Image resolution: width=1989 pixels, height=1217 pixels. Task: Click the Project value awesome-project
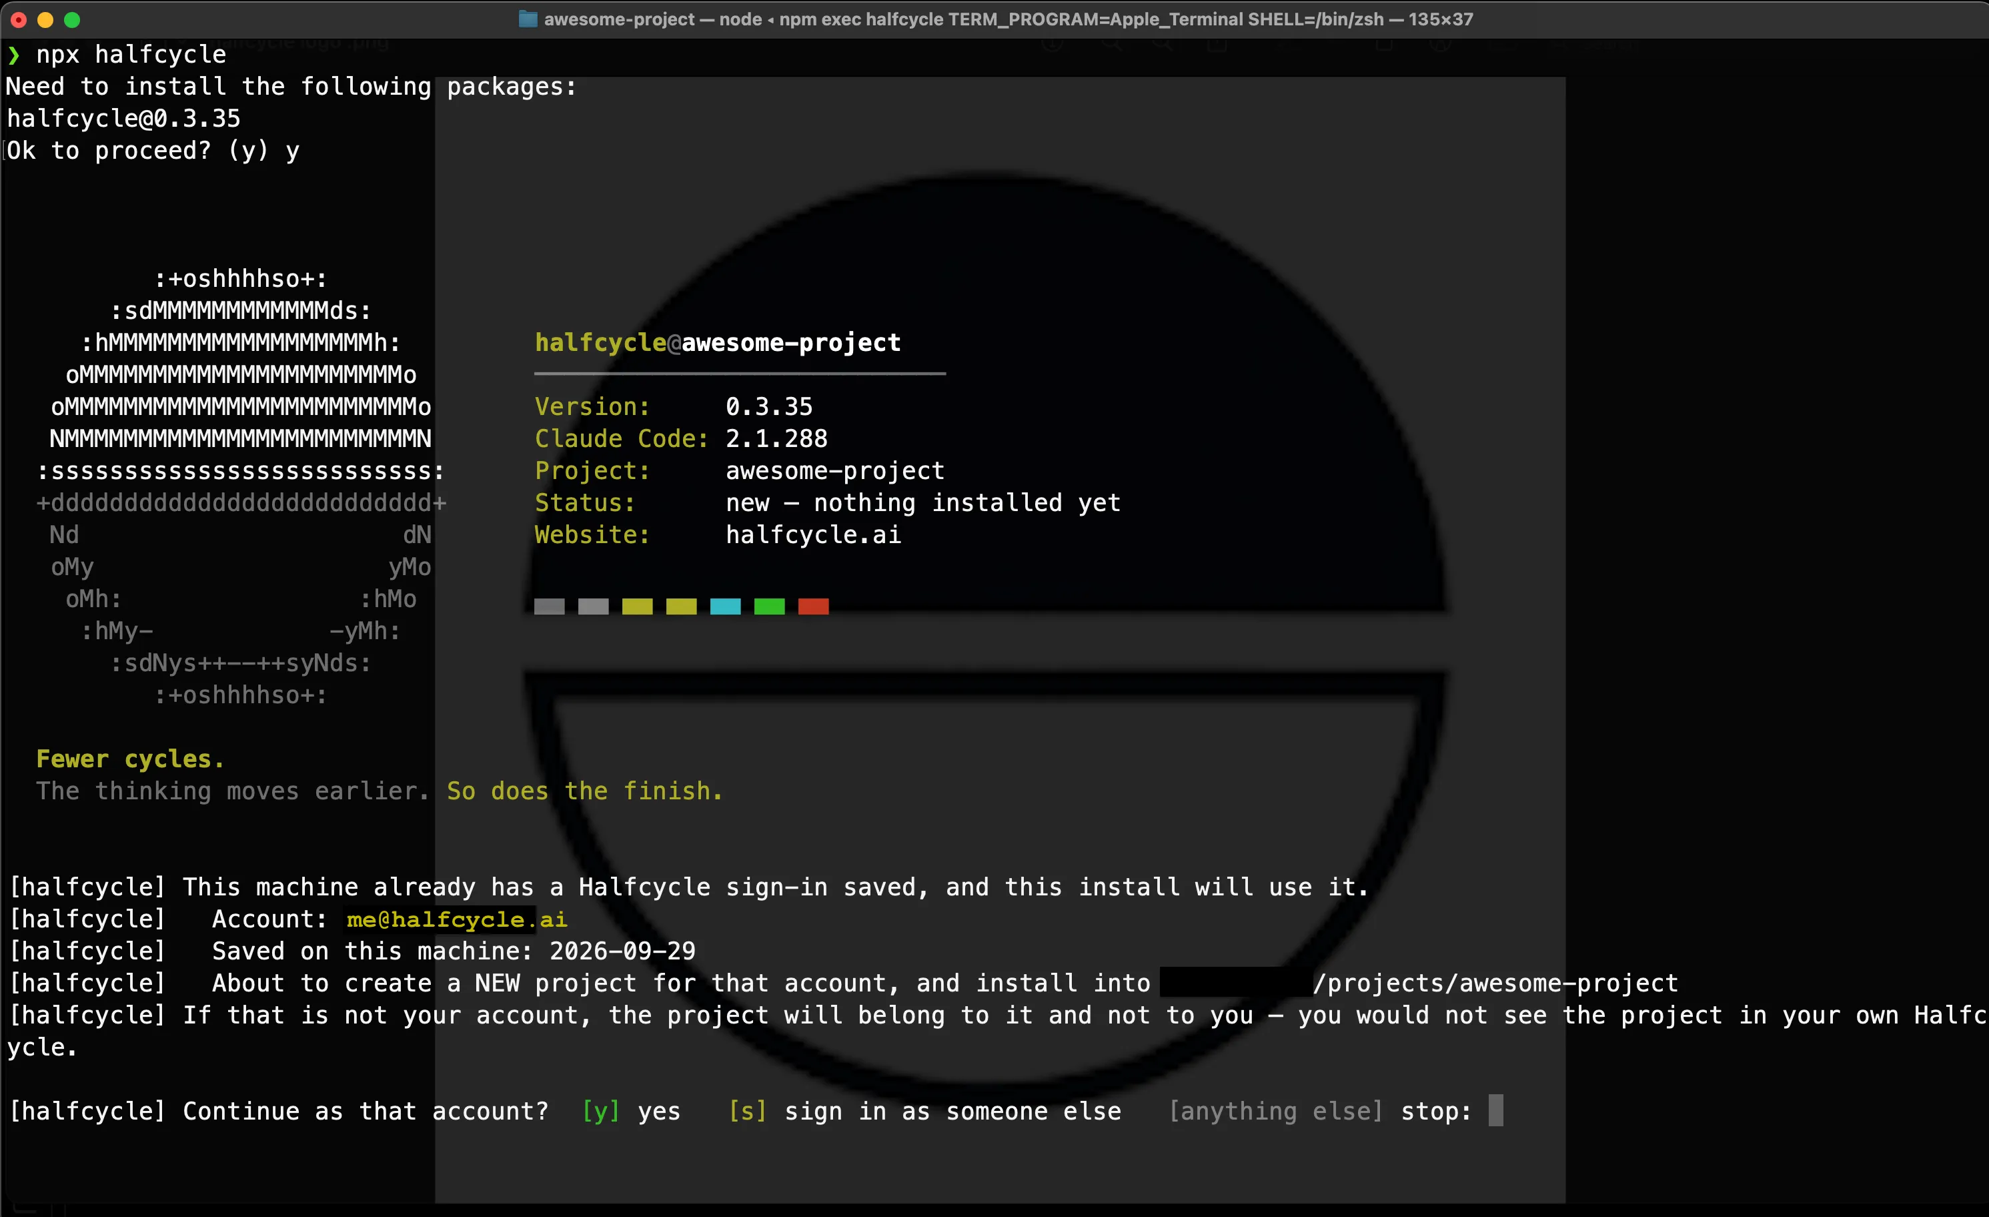pos(834,471)
